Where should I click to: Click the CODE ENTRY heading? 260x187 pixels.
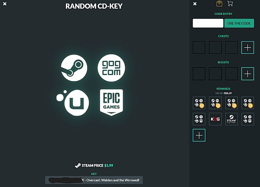(223, 14)
